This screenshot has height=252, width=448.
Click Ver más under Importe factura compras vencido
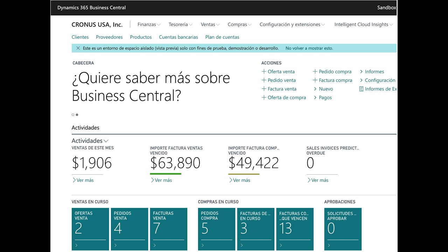tap(240, 180)
